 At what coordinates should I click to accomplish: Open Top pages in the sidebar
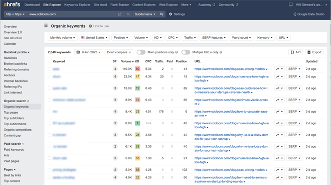pos(11,113)
